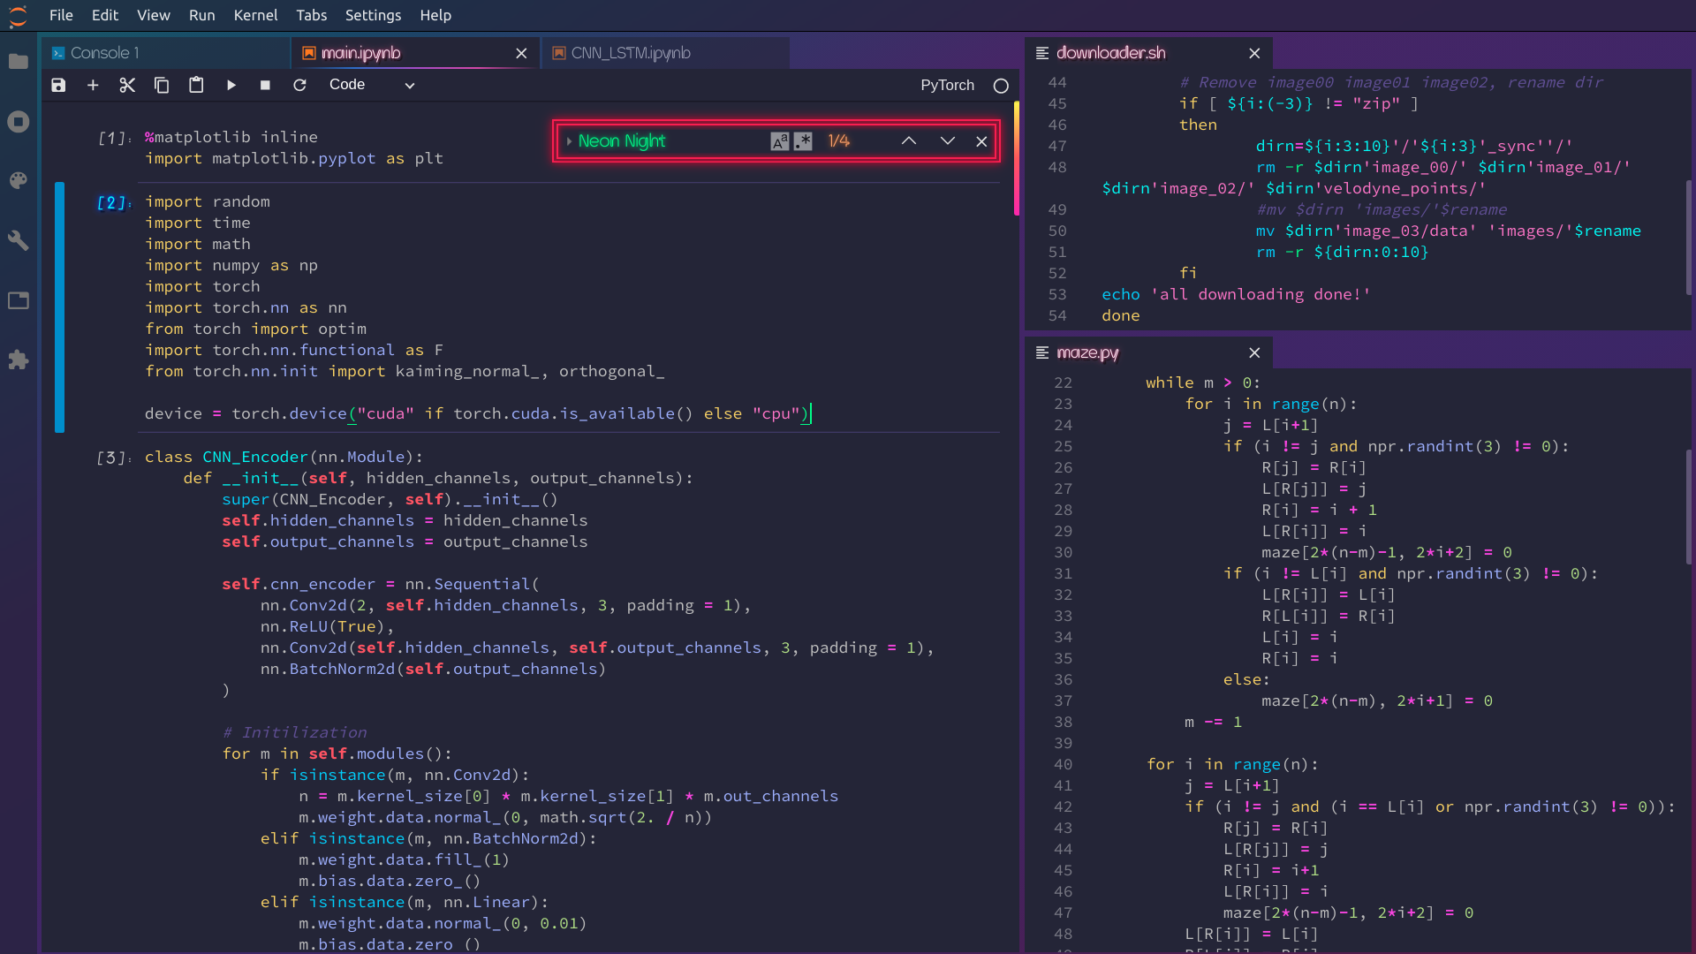This screenshot has width=1696, height=954.
Task: Toggle match case in the search box
Action: pos(779,141)
